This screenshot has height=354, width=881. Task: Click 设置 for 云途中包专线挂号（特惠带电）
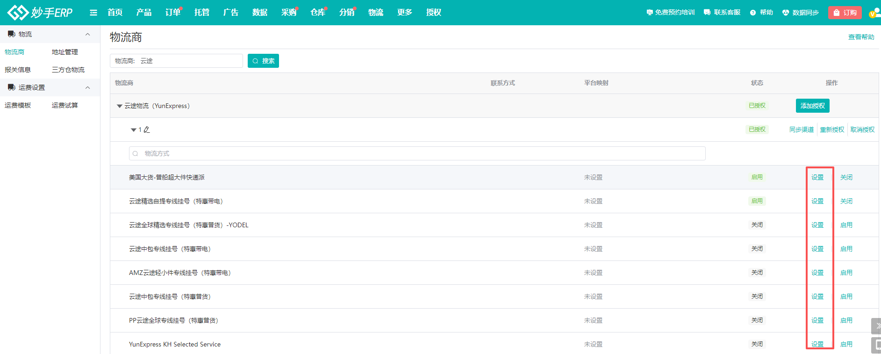tap(817, 249)
